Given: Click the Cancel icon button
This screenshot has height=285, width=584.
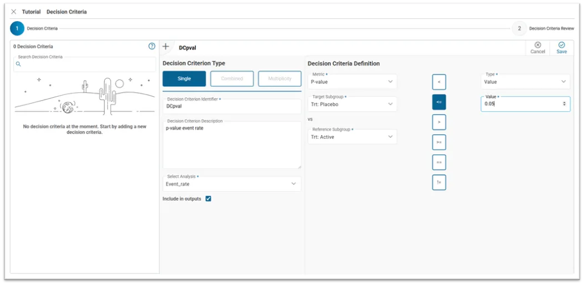Looking at the screenshot, I should pos(537,48).
